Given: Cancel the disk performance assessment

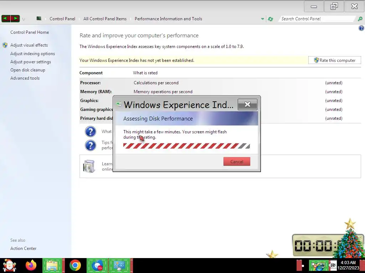Looking at the screenshot, I should [x=237, y=162].
